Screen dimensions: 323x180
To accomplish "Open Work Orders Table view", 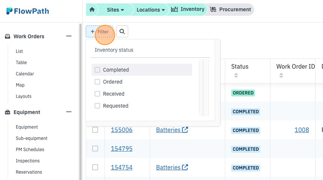I will [21, 62].
